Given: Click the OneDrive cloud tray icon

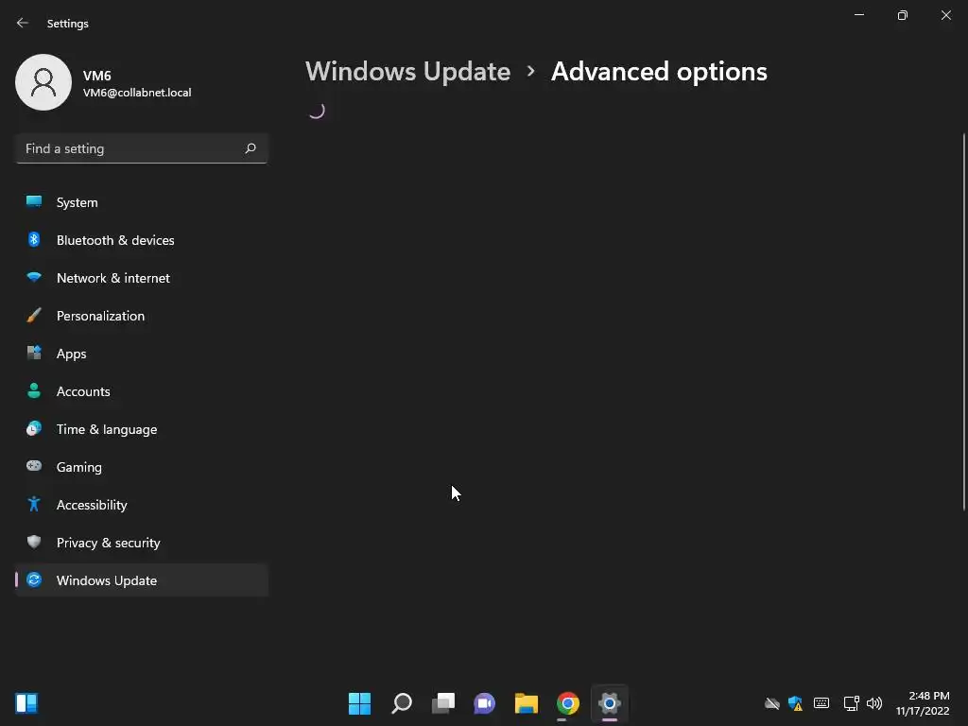Looking at the screenshot, I should pyautogui.click(x=771, y=703).
